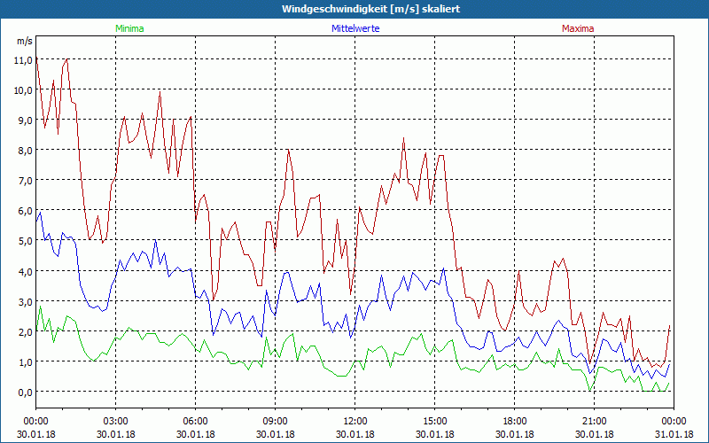Click the 7,0 y-axis value
This screenshot has height=443, width=709.
click(x=26, y=181)
